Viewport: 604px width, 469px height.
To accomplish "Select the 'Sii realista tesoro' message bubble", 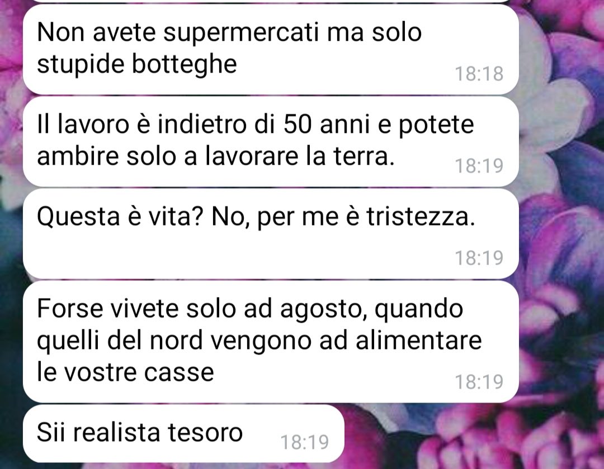I will [183, 433].
